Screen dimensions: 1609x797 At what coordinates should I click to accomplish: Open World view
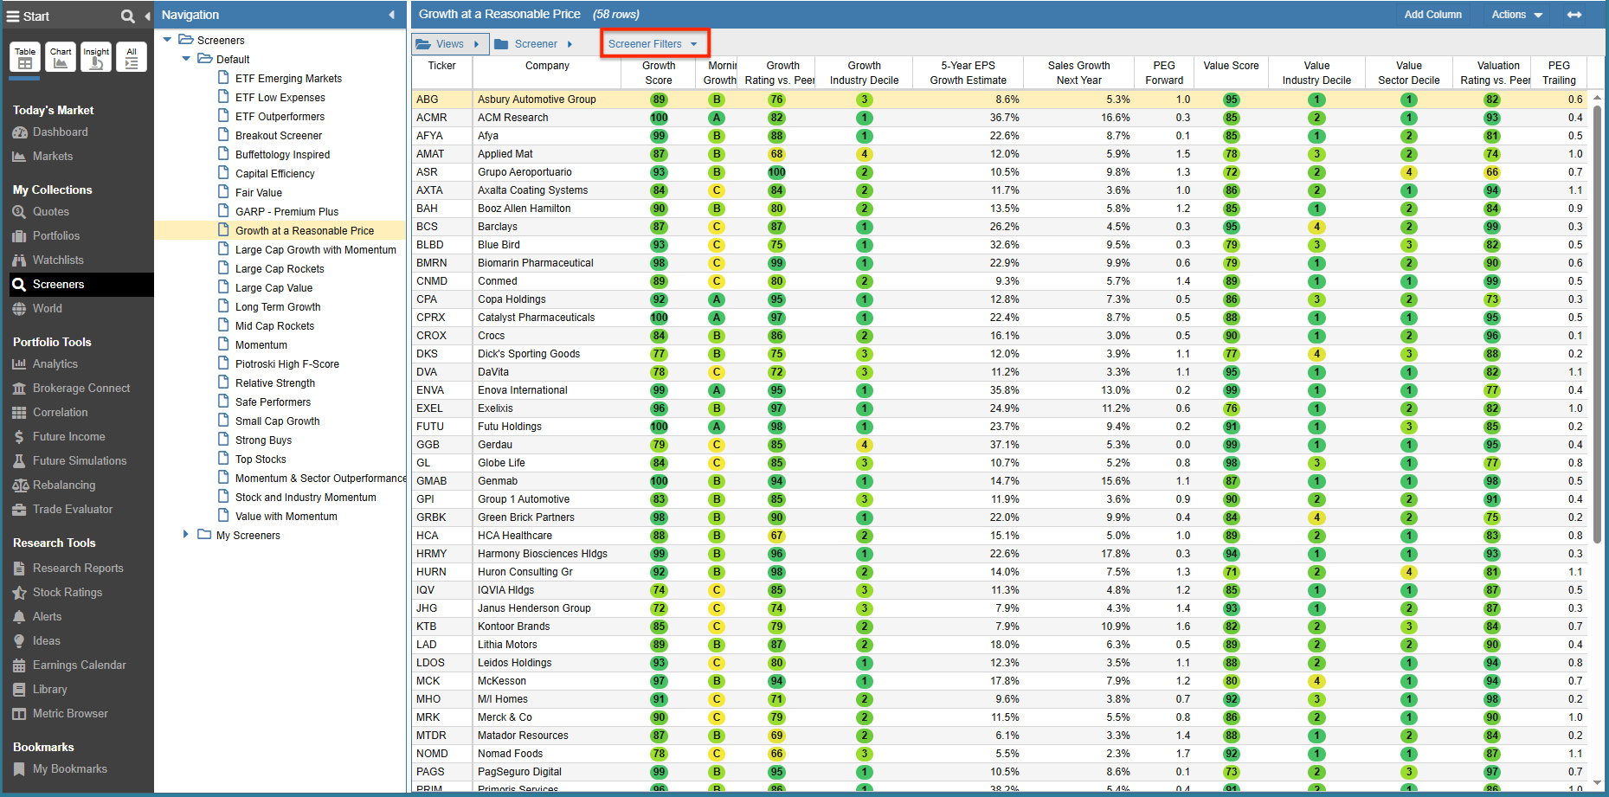(x=47, y=309)
